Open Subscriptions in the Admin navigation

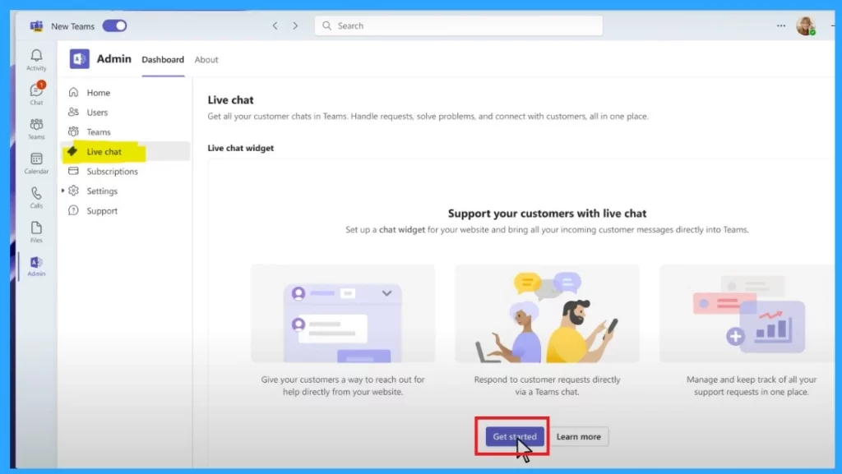pos(126,171)
